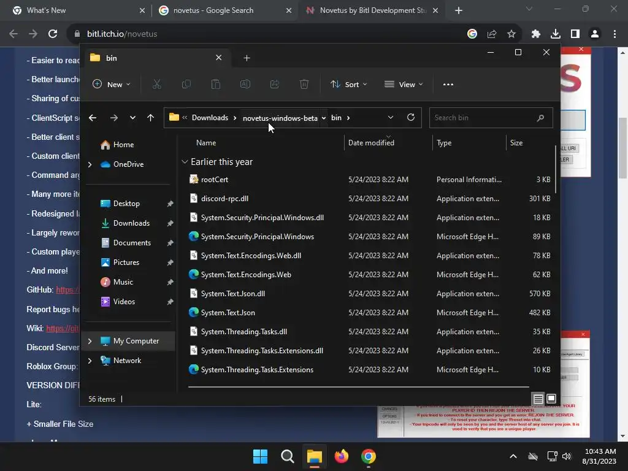Open Chrome three-dot menu
This screenshot has height=471, width=628.
coord(615,34)
